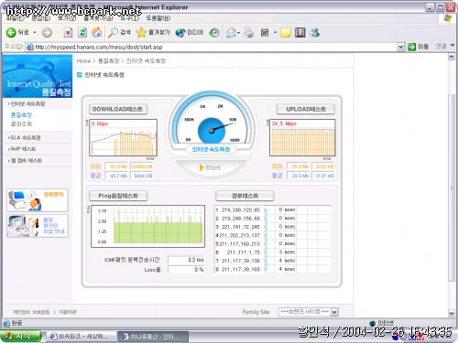Open the Favorites menu
Viewport: 458px width, 343px height.
[98, 18]
